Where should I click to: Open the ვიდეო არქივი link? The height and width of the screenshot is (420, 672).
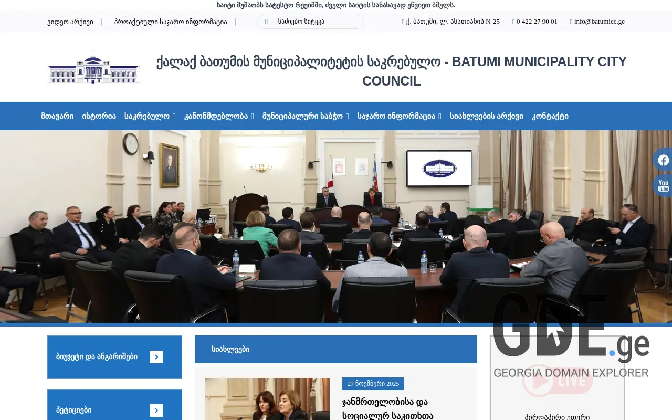(x=71, y=22)
